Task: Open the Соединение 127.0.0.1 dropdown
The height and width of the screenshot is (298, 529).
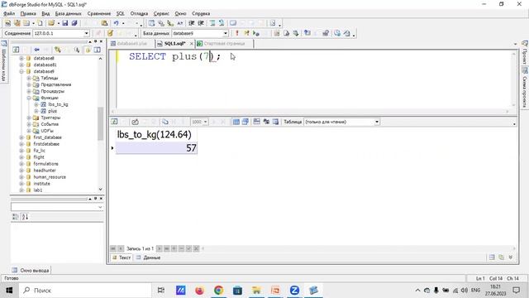Action: coord(86,33)
